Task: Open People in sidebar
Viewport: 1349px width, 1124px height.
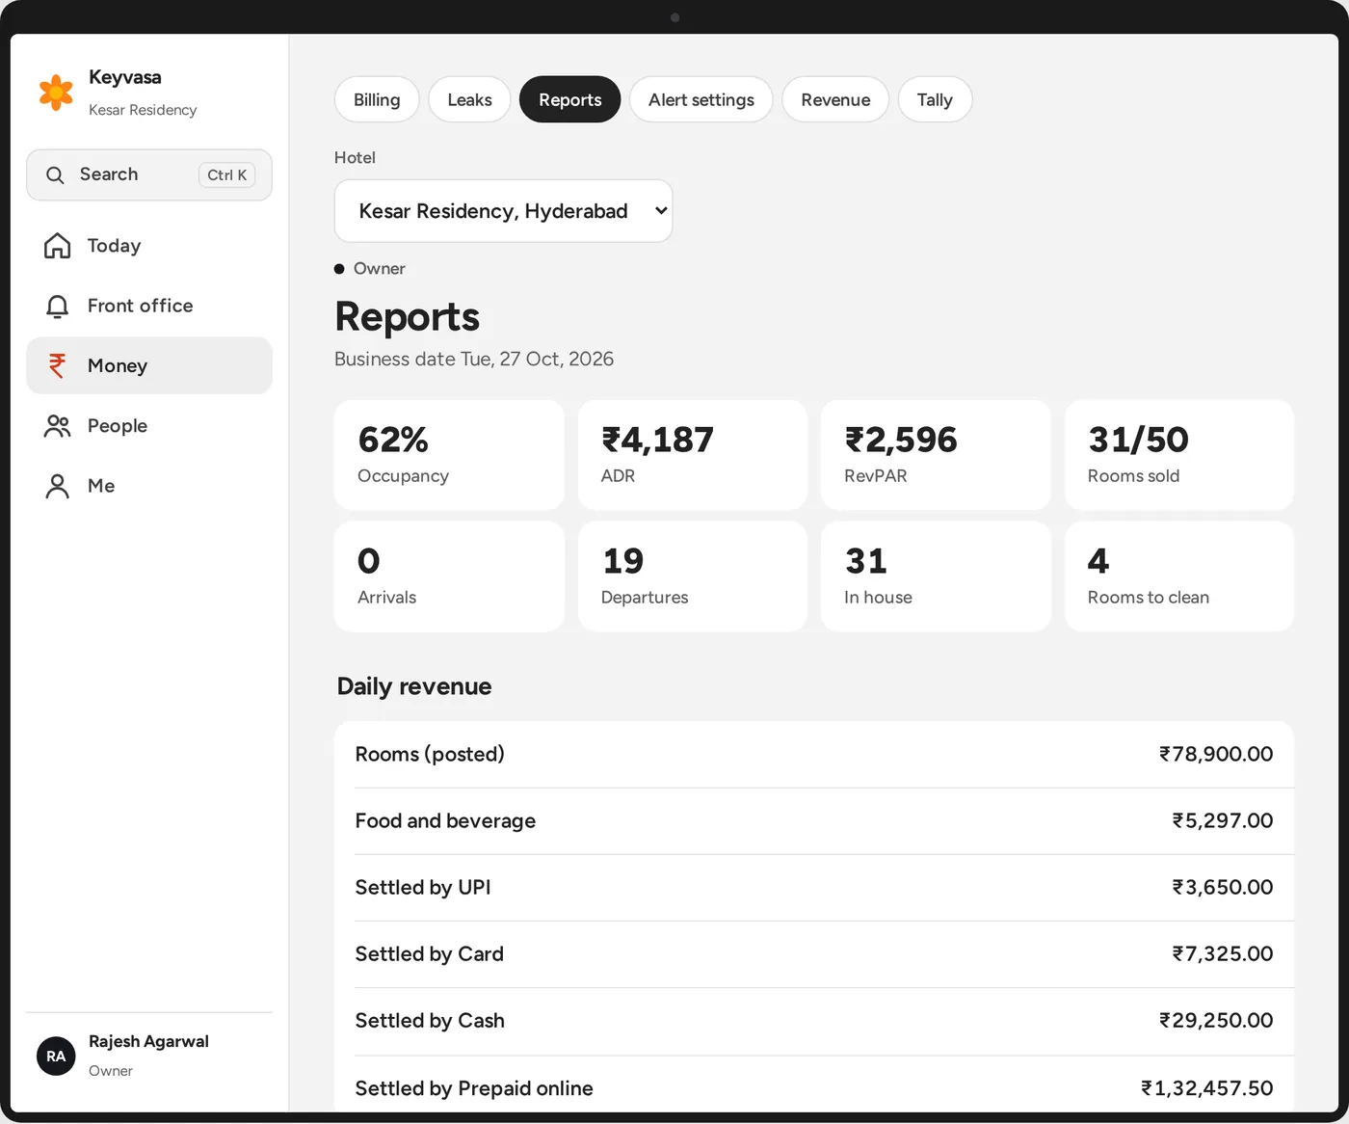Action: pos(149,426)
